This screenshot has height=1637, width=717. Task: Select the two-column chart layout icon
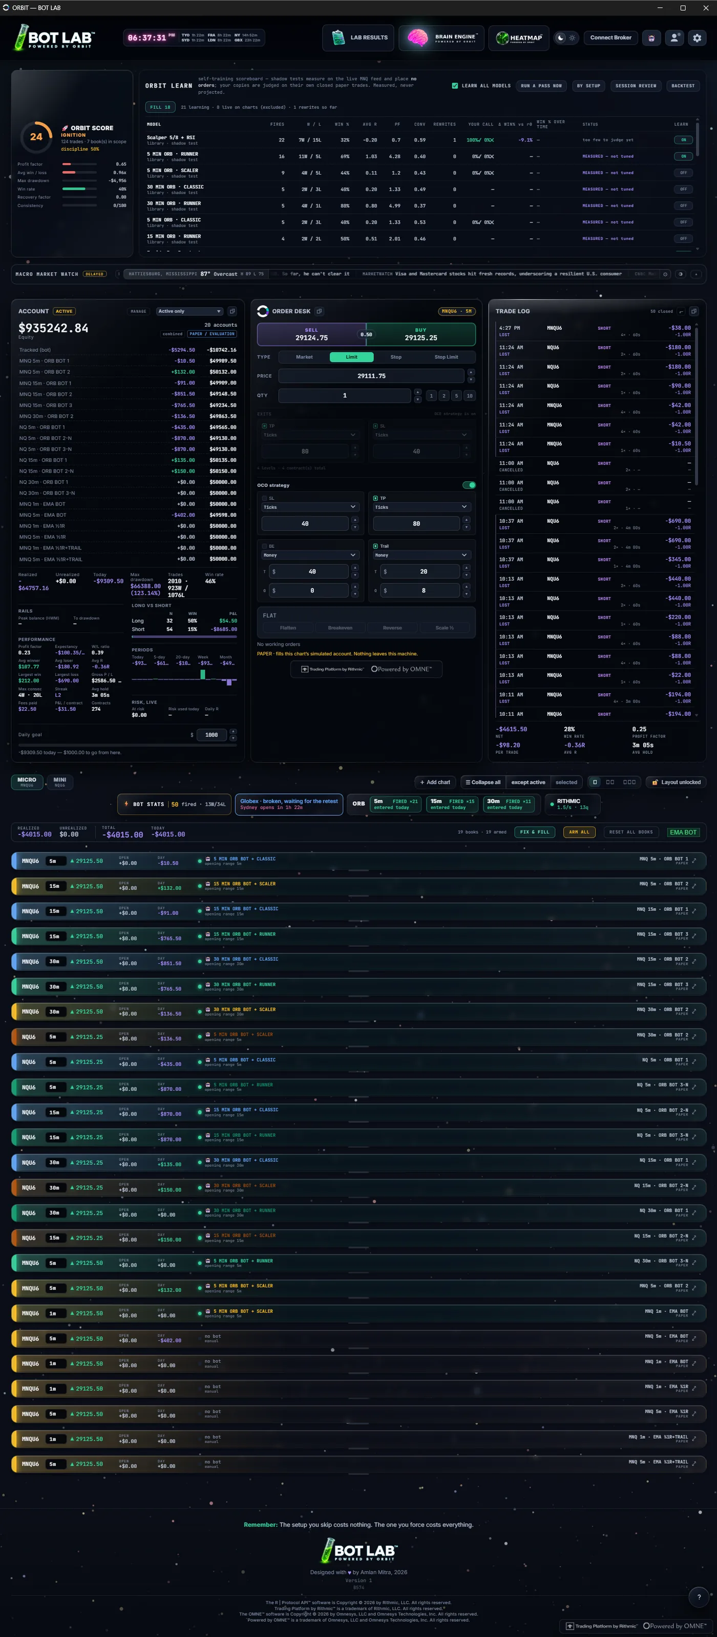609,782
